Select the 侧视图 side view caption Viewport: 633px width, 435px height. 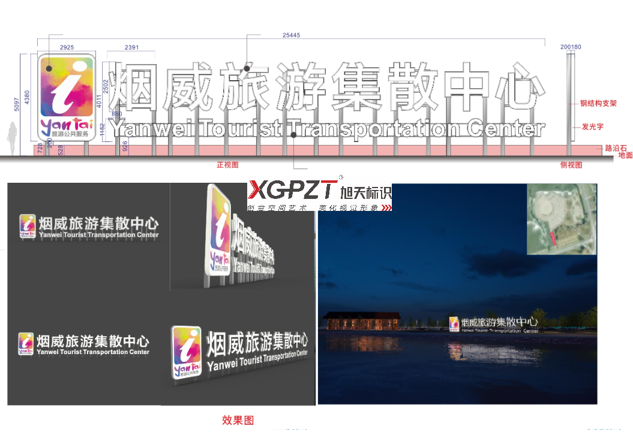(x=571, y=165)
